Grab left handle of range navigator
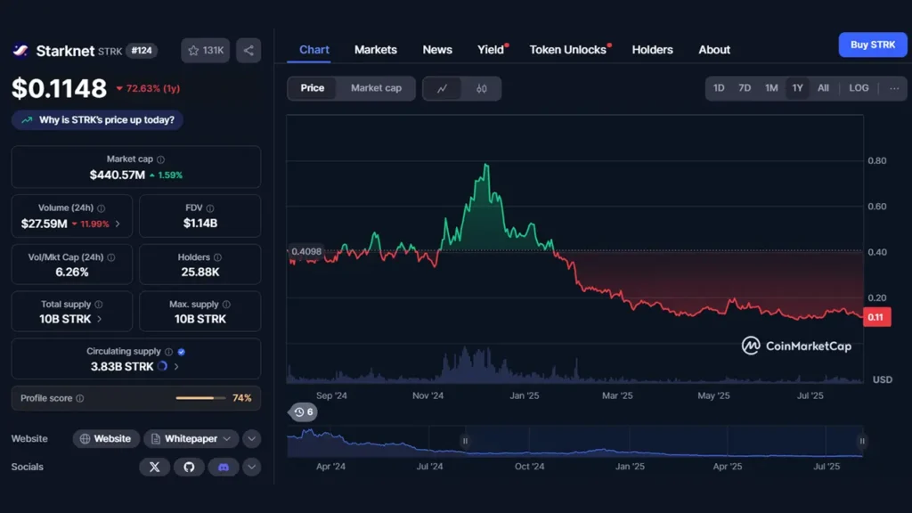Image resolution: width=912 pixels, height=513 pixels. [465, 442]
